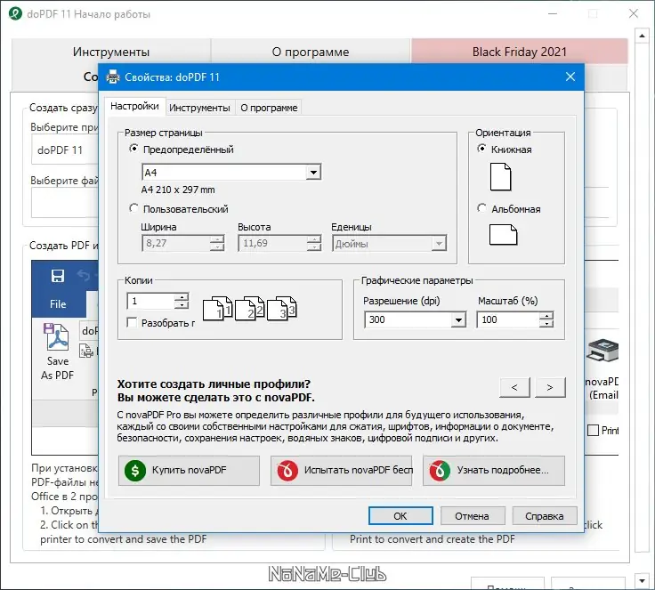Screen dimensions: 655x590
Task: Open Инструменты tab in main doPDF window
Action: 111,52
